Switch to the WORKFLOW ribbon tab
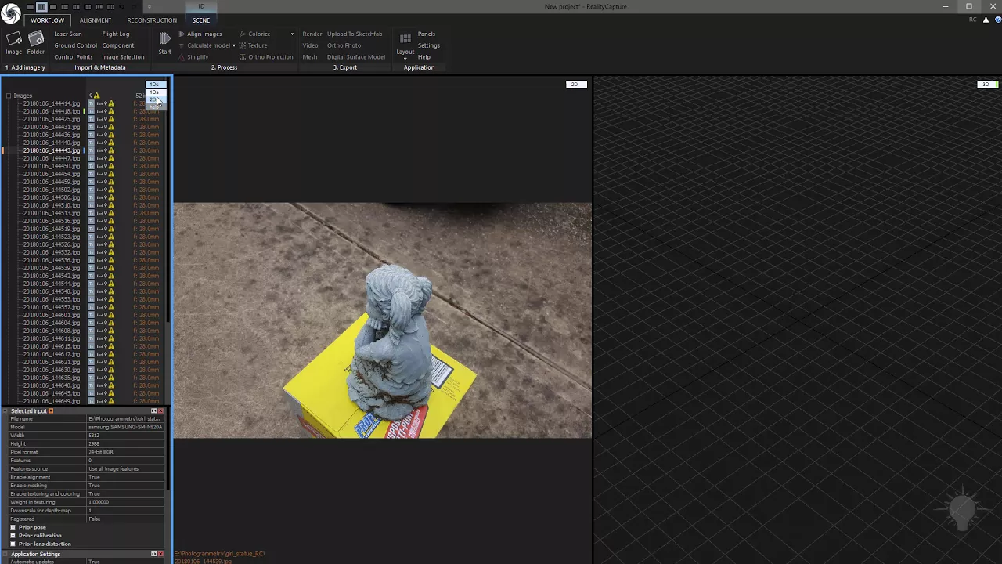Image resolution: width=1002 pixels, height=564 pixels. coord(48,20)
